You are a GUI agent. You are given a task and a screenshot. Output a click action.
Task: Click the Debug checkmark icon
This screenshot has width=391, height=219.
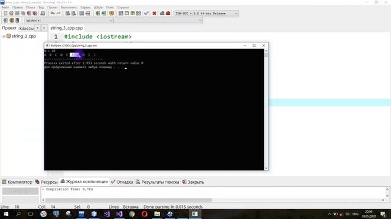[147, 13]
